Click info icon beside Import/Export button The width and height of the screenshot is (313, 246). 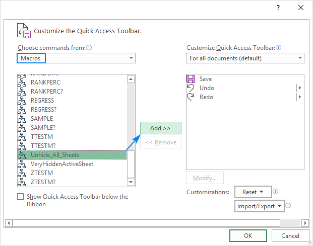point(290,206)
